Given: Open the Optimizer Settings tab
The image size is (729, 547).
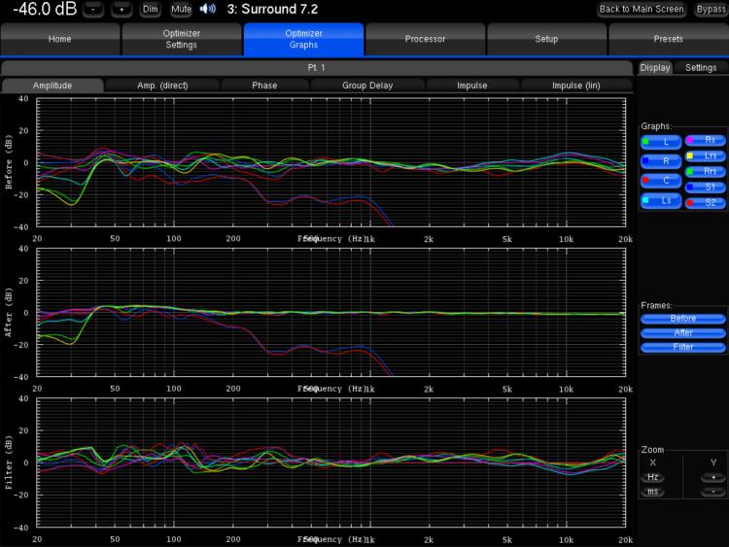Looking at the screenshot, I should coord(182,39).
